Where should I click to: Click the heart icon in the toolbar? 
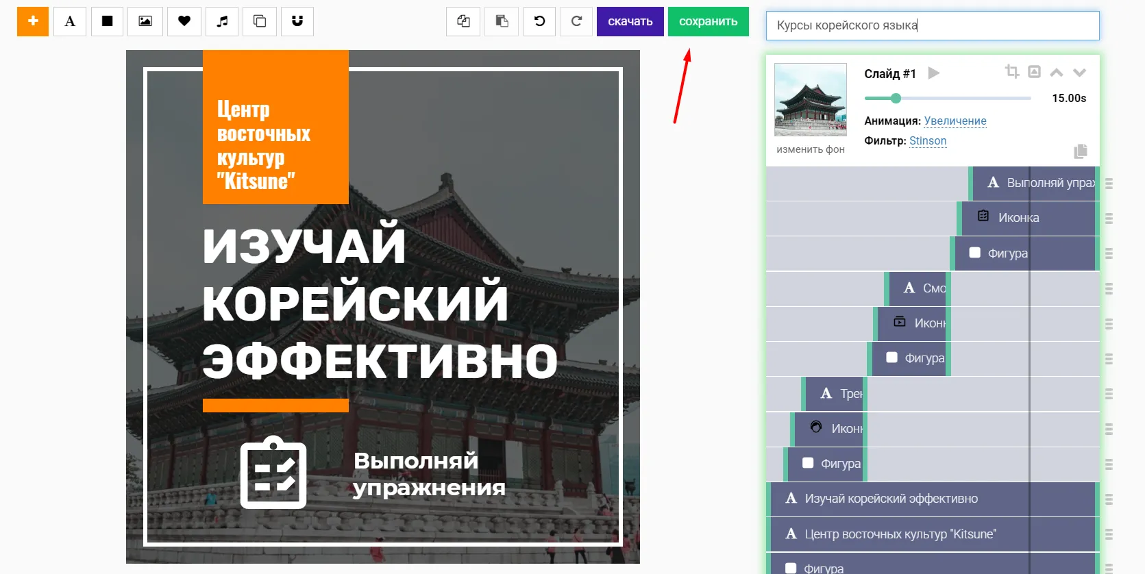[x=184, y=21]
